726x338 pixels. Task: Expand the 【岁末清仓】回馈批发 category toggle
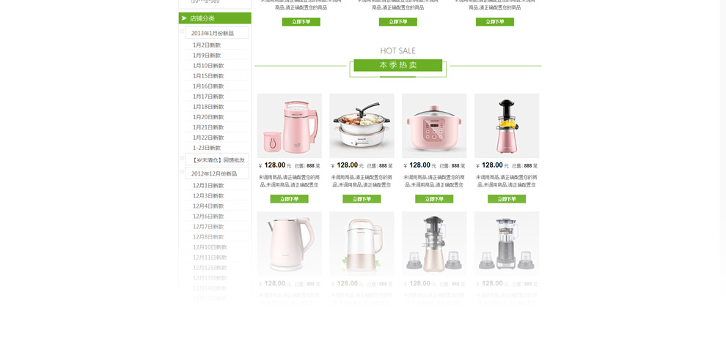(x=182, y=158)
